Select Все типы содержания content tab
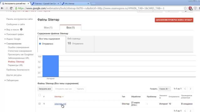This screenshot has width=200, height=112. pyautogui.click(x=52, y=44)
